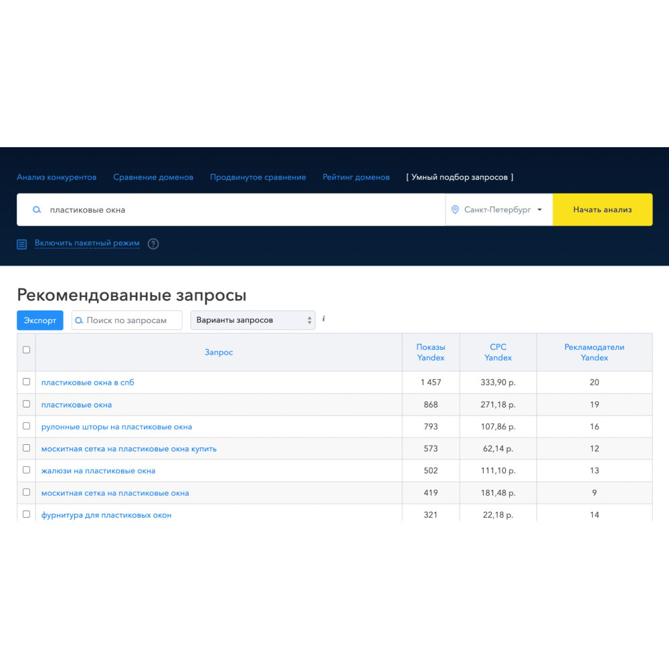Switch to Рейтинг доменов tab

(x=356, y=177)
